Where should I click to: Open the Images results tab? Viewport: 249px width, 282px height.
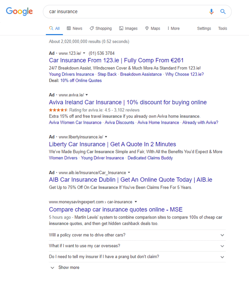pyautogui.click(x=128, y=28)
